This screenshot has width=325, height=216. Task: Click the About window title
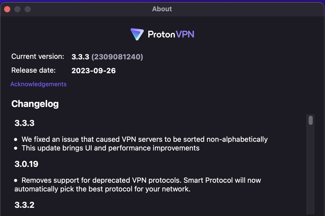[x=162, y=9]
